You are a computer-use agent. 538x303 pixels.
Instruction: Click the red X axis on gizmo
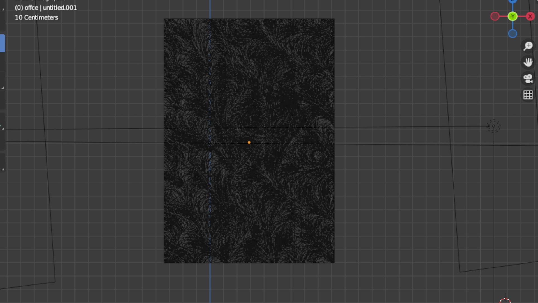pos(530,17)
